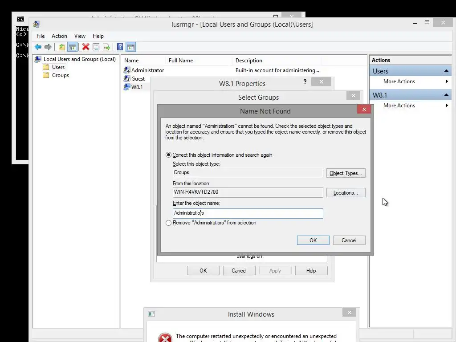Select Local Users and Groups (Local) node

point(79,59)
